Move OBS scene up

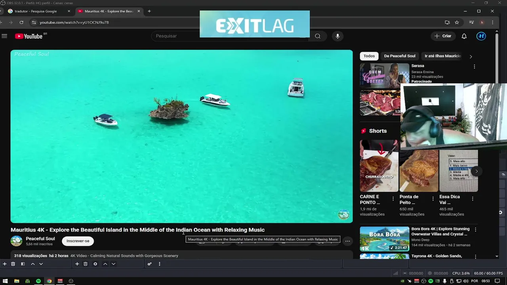(x=33, y=264)
